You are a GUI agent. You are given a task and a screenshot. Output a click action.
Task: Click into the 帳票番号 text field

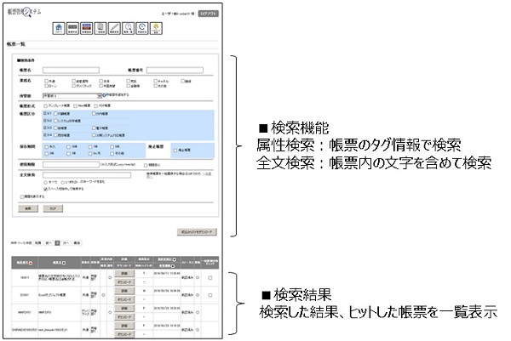pos(181,71)
